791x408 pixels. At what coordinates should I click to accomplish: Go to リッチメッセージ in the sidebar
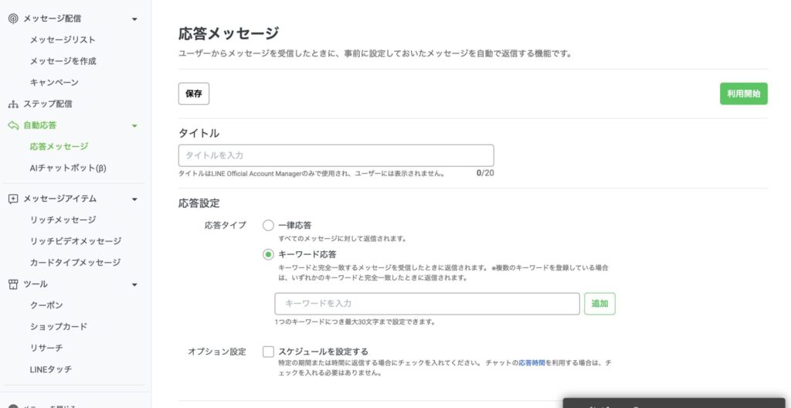click(63, 219)
